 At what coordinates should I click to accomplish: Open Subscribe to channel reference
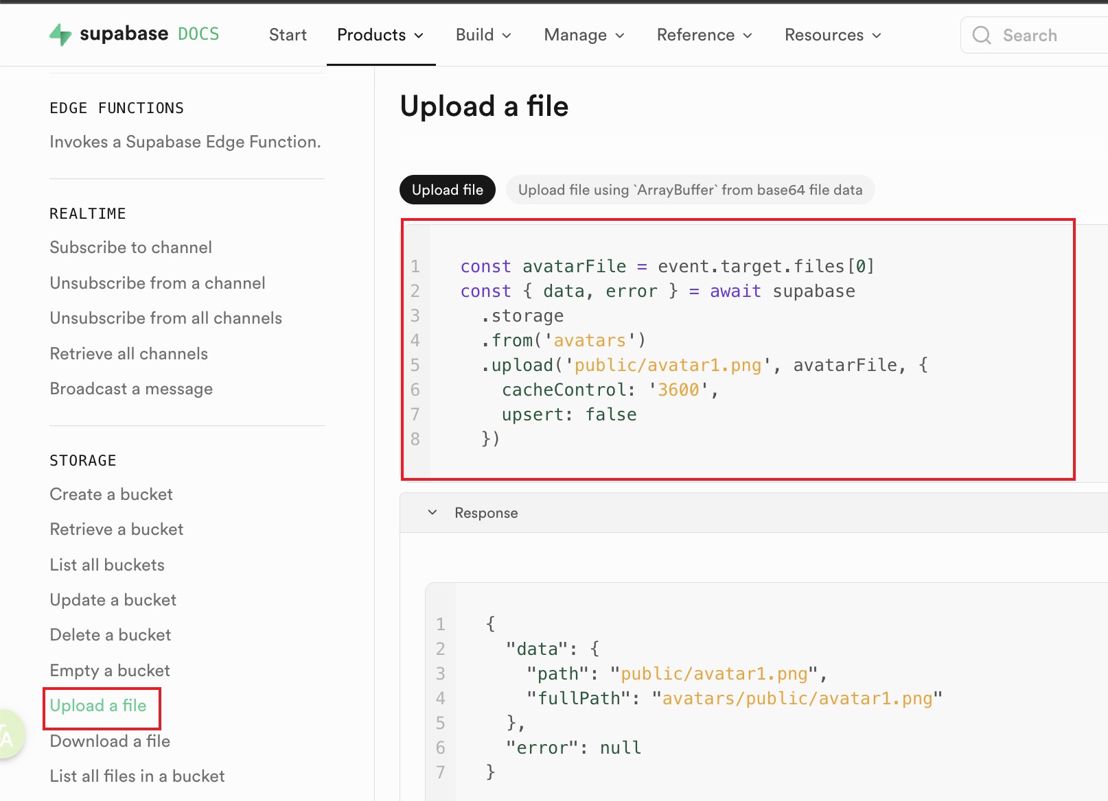click(x=130, y=248)
